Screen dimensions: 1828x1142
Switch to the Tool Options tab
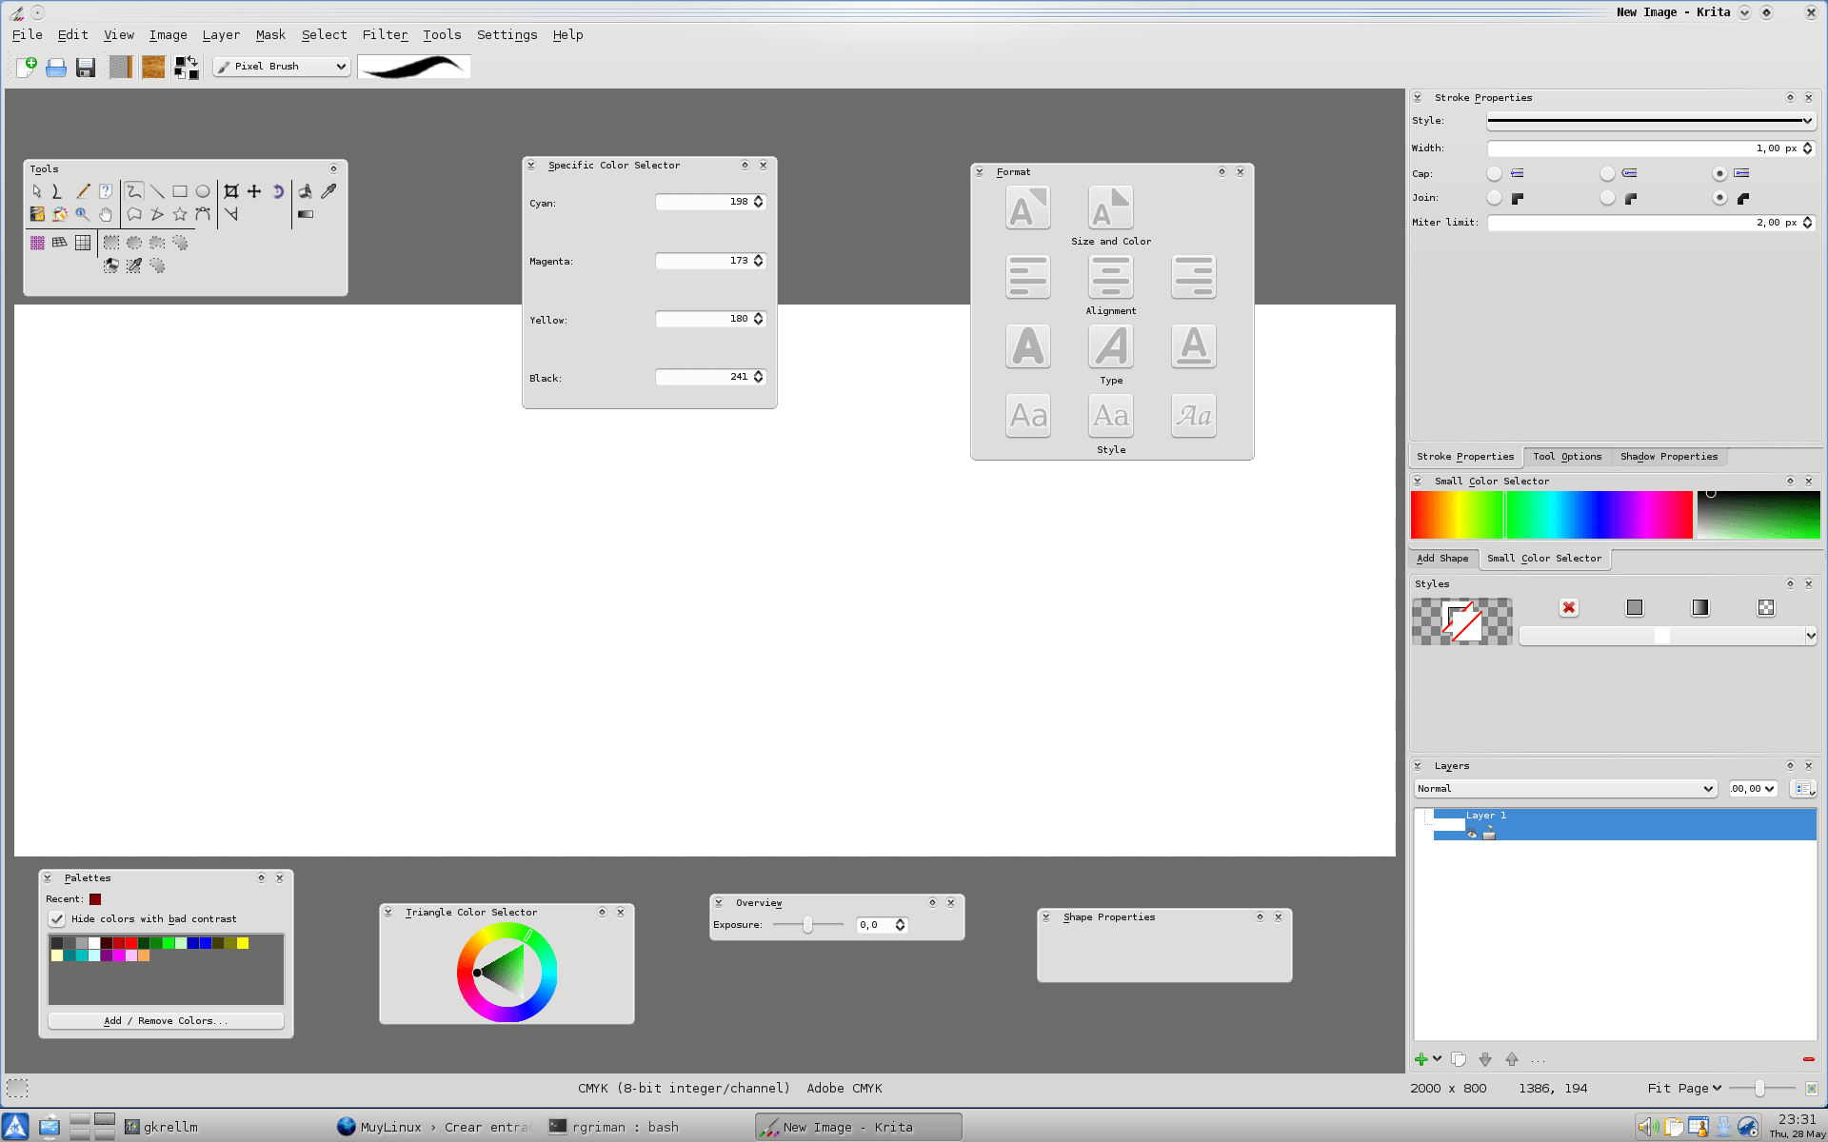pos(1566,457)
